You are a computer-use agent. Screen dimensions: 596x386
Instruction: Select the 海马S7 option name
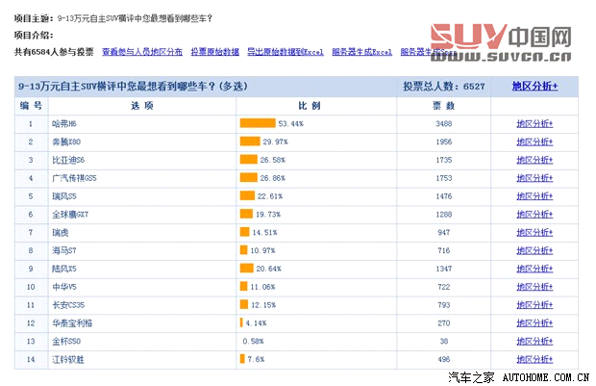click(63, 250)
